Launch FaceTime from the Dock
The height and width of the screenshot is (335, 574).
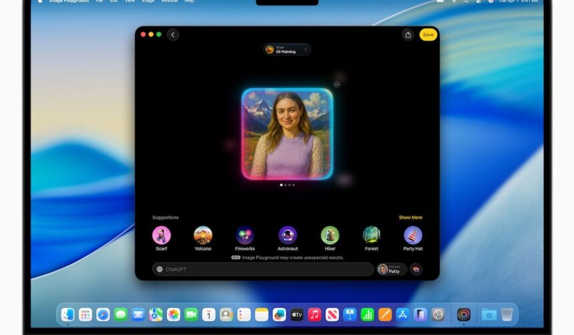click(191, 314)
